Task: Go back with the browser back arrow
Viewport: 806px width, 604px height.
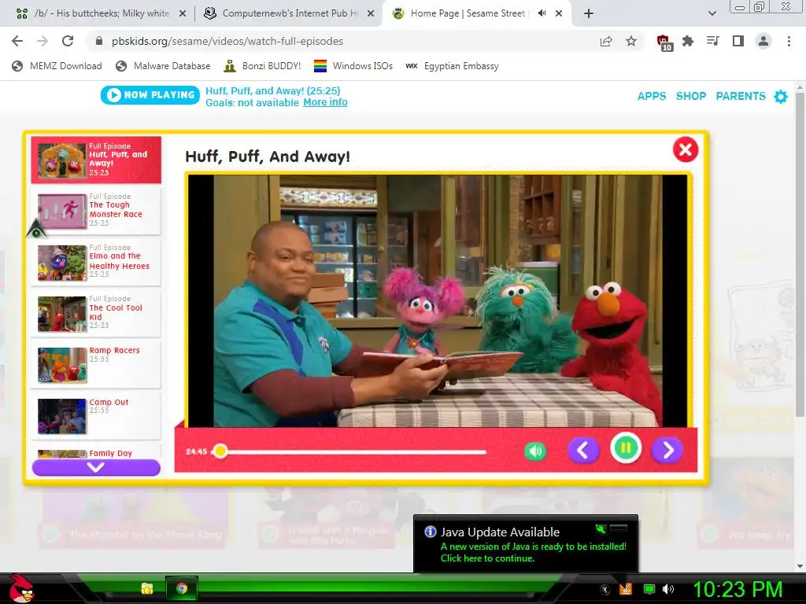Action: tap(17, 41)
